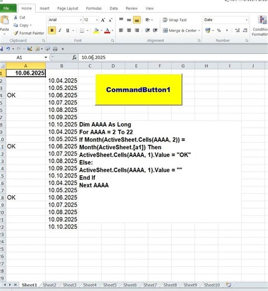Open the Arial font name dropdown
The height and width of the screenshot is (291, 268).
[x=81, y=20]
